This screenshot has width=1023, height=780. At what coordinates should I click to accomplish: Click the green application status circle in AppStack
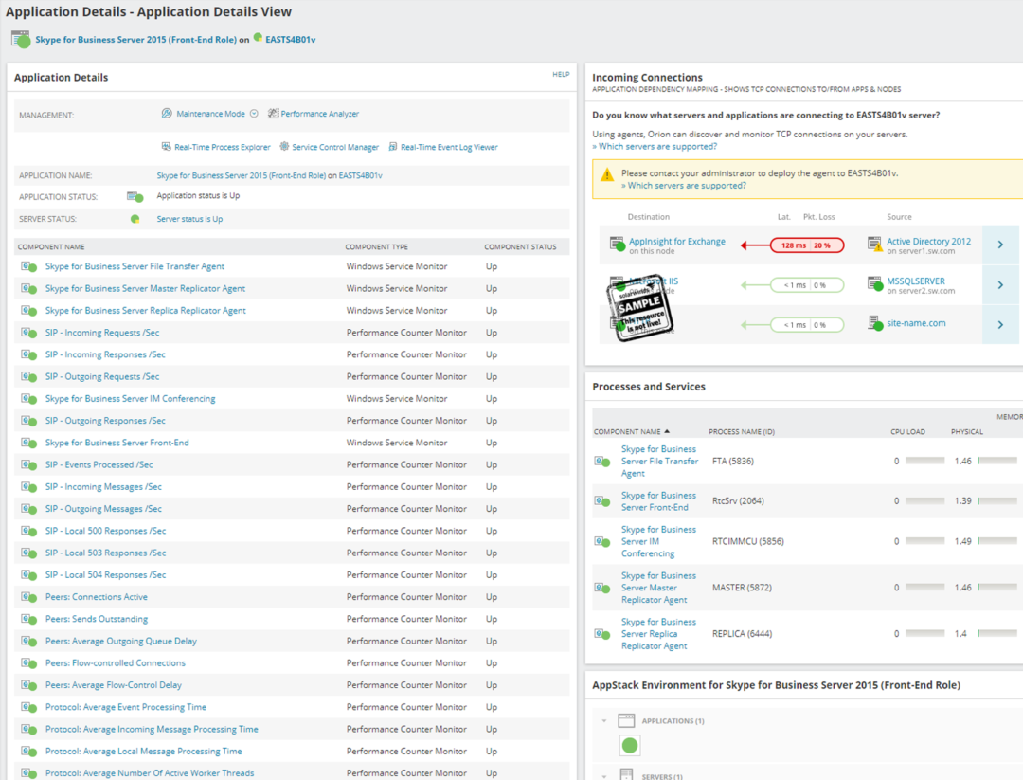[x=630, y=745]
